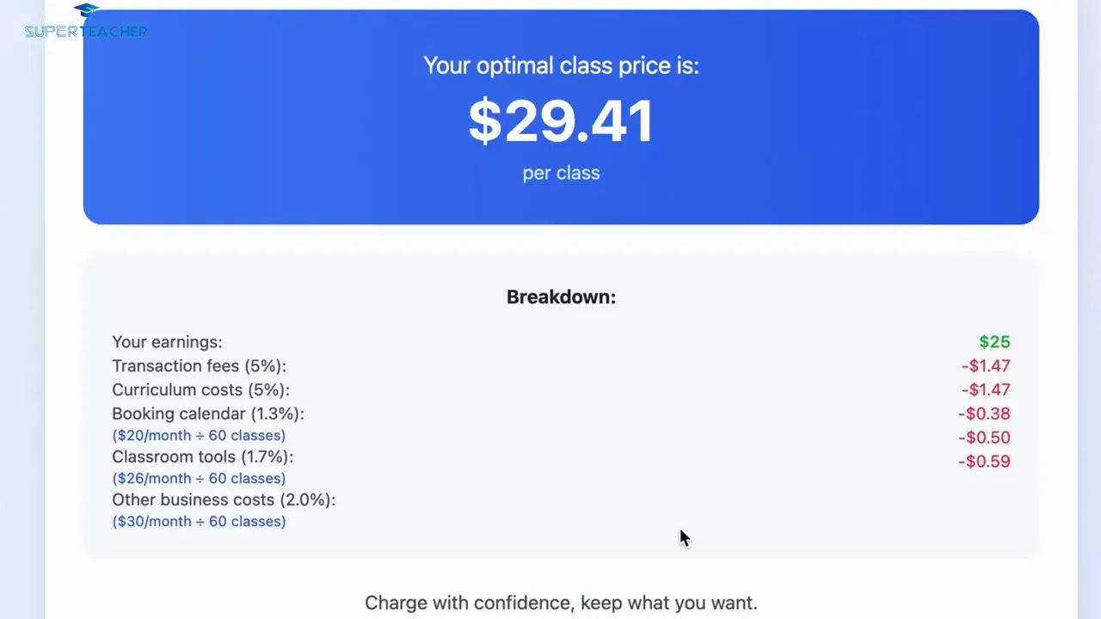The width and height of the screenshot is (1101, 619).
Task: Click the SuperTeacher graduation cap logo
Action: point(86,11)
